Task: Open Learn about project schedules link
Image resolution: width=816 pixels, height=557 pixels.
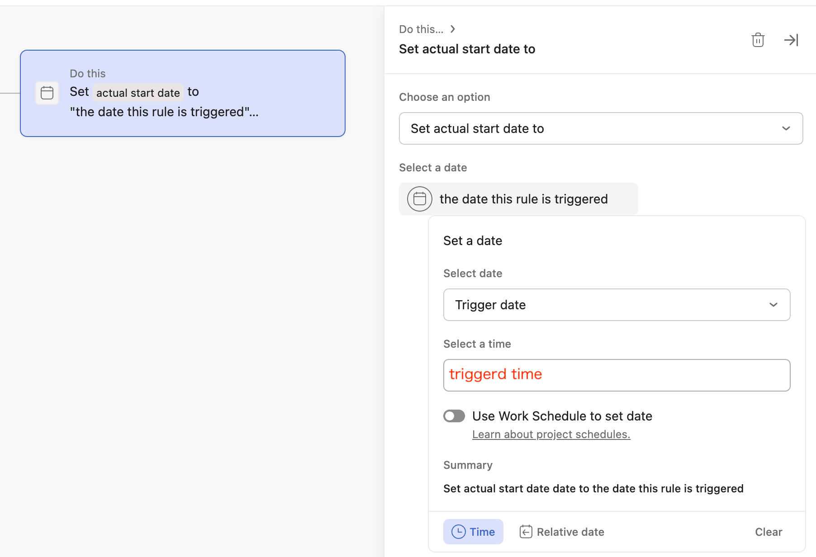Action: click(551, 434)
